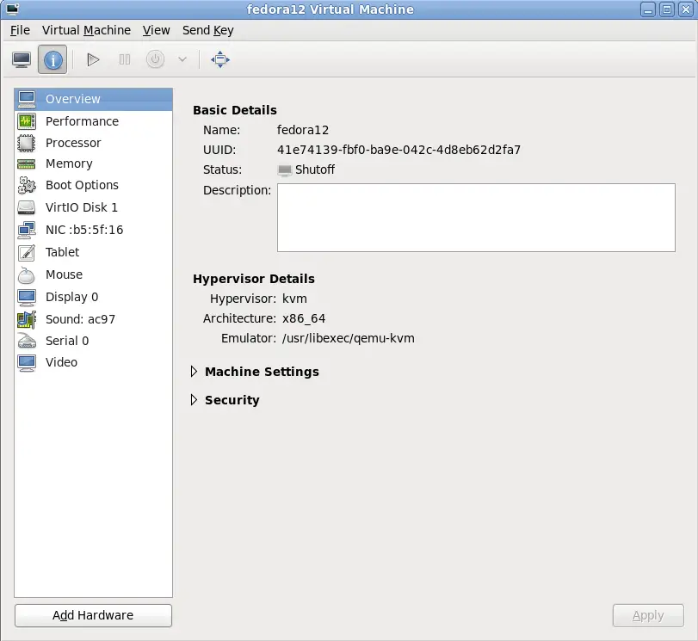Open Boot Options in the sidebar

[82, 185]
